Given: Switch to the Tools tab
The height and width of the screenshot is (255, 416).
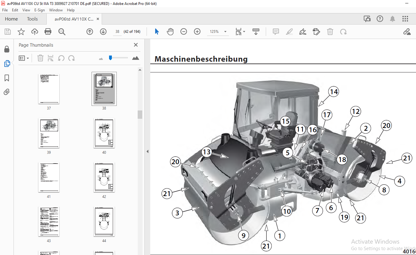Looking at the screenshot, I should click(x=32, y=19).
